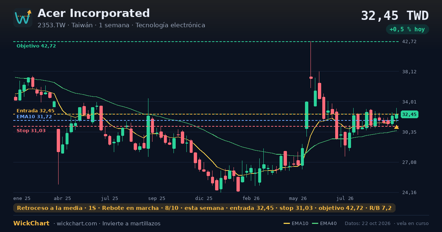The image size is (442, 232).
Task: Click the Objetivo 42,72 label
Action: coord(36,46)
